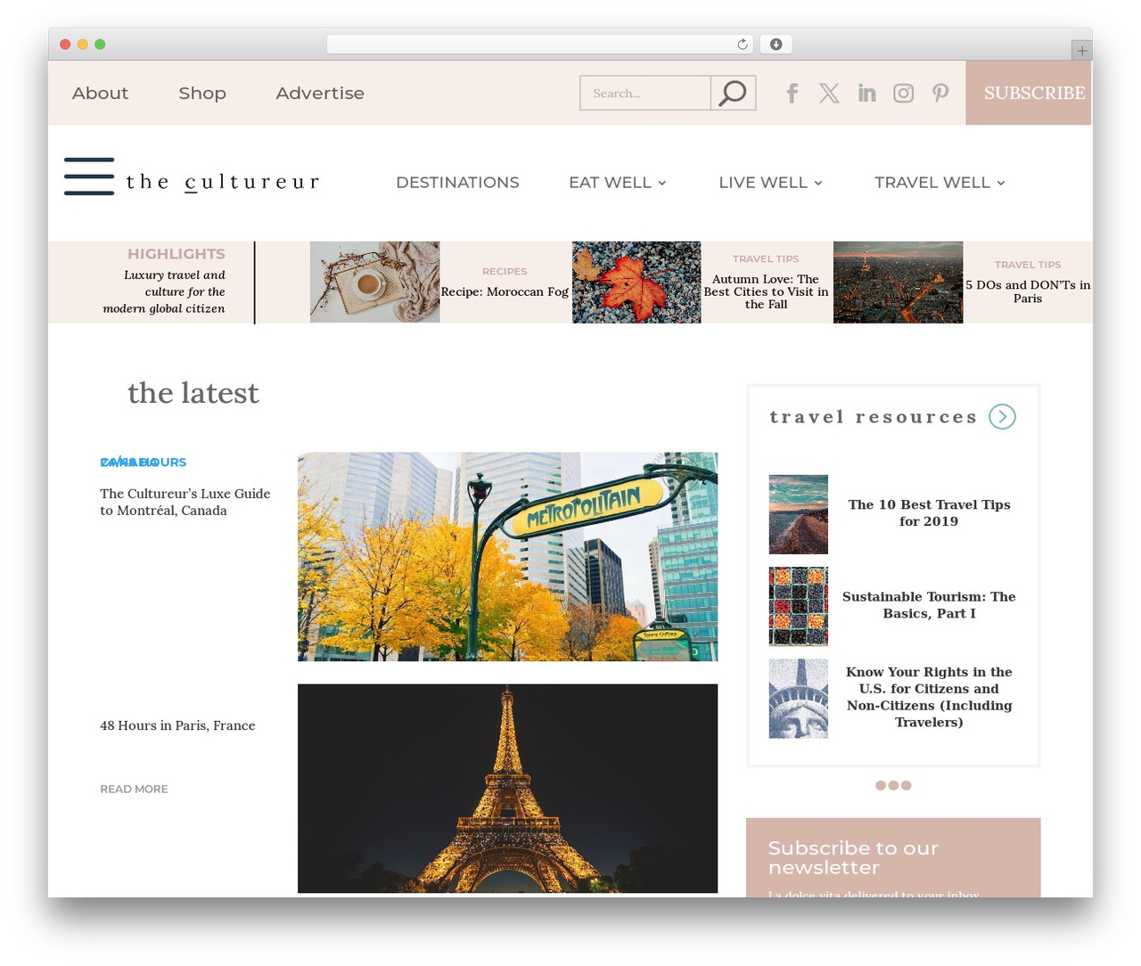Click the beach sunset travel tips thumbnail
This screenshot has height=966, width=1141.
pos(799,514)
